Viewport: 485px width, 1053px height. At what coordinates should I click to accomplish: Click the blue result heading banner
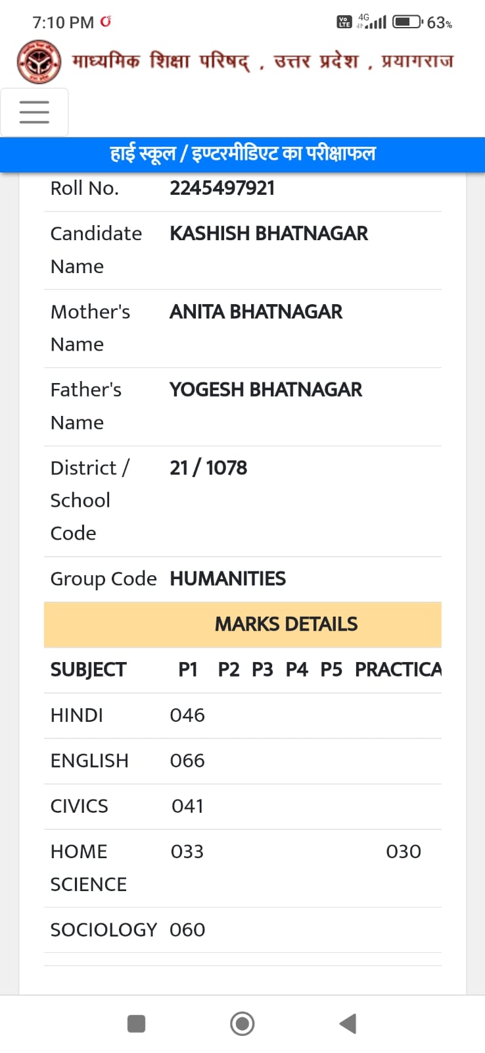pyautogui.click(x=242, y=155)
